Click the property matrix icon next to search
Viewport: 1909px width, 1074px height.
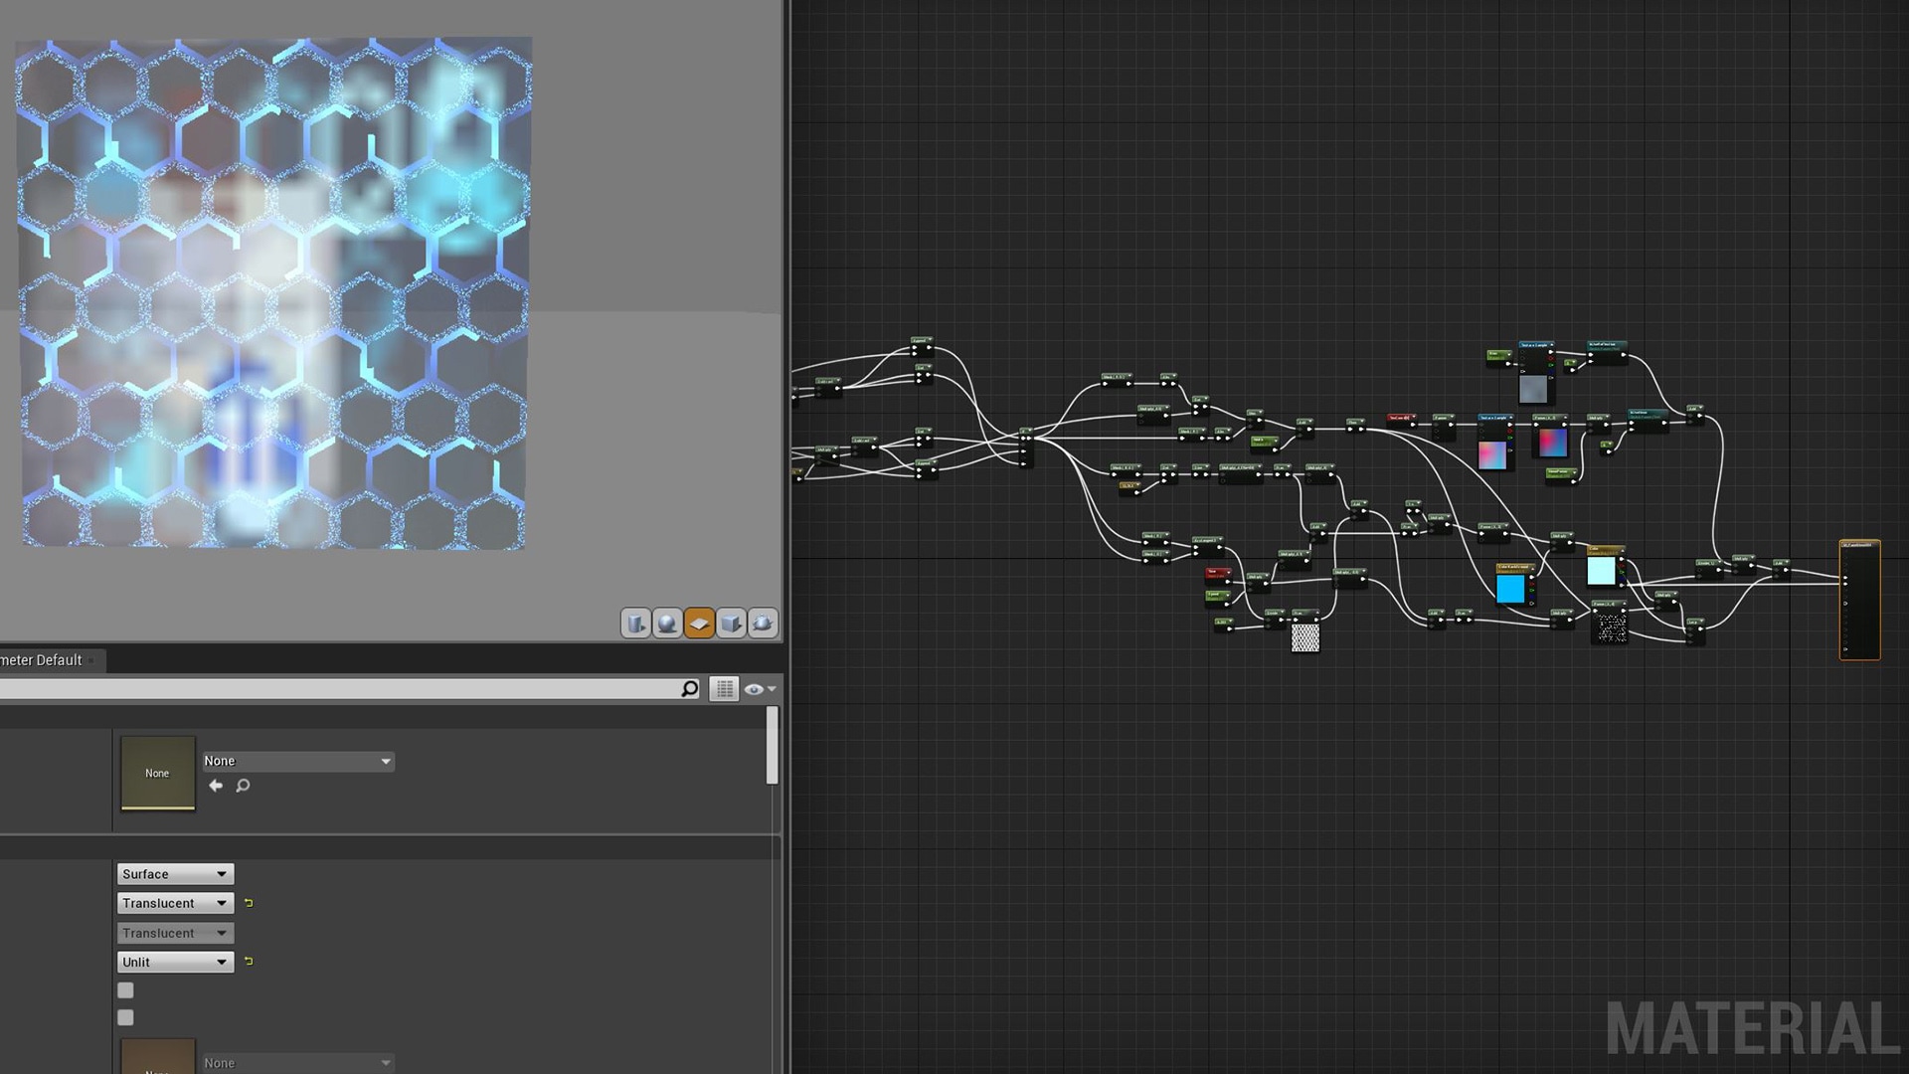pyautogui.click(x=724, y=687)
